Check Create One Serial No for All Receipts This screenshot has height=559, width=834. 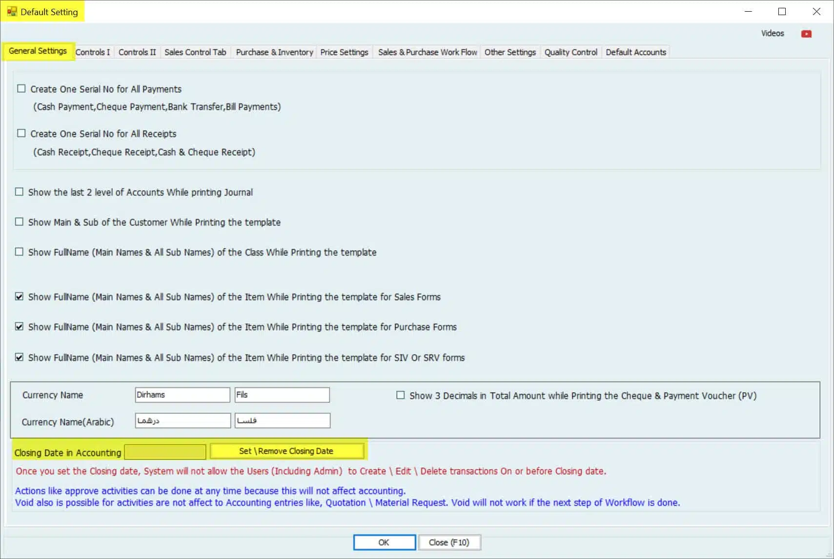point(21,133)
